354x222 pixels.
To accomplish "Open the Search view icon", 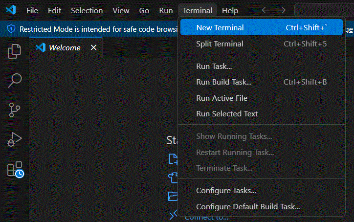I will tap(15, 81).
